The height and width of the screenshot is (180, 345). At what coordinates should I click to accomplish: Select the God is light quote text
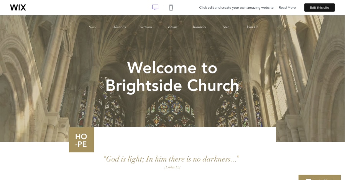(x=171, y=159)
